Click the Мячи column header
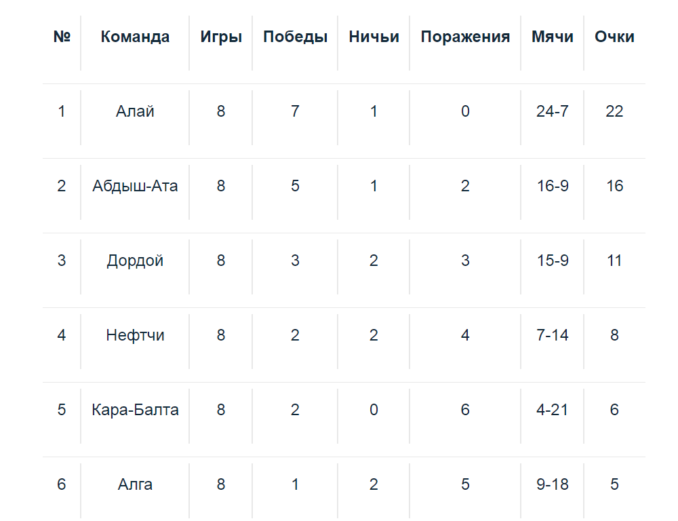This screenshot has width=678, height=521. (552, 37)
